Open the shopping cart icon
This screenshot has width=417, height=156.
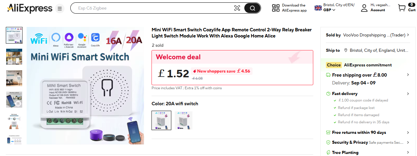pyautogui.click(x=402, y=8)
